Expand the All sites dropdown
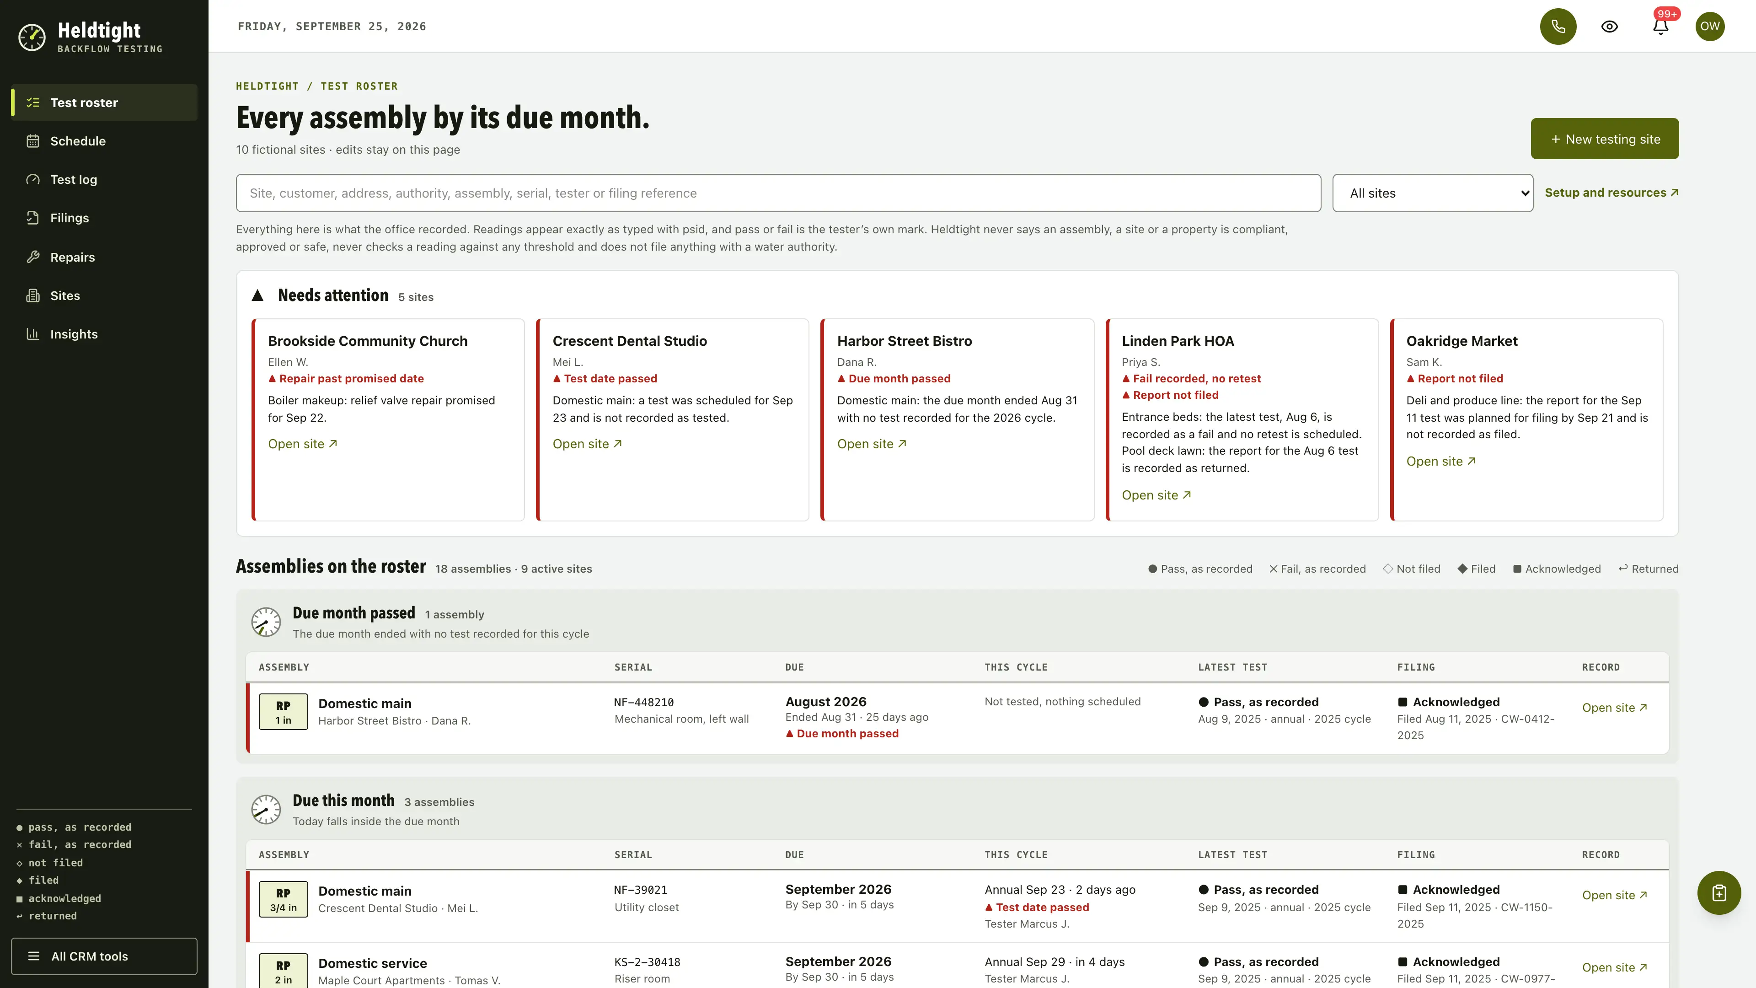This screenshot has width=1756, height=988. tap(1432, 193)
